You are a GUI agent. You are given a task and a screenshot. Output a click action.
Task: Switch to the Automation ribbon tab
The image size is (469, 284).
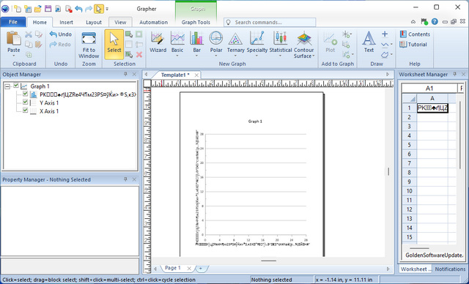[153, 23]
